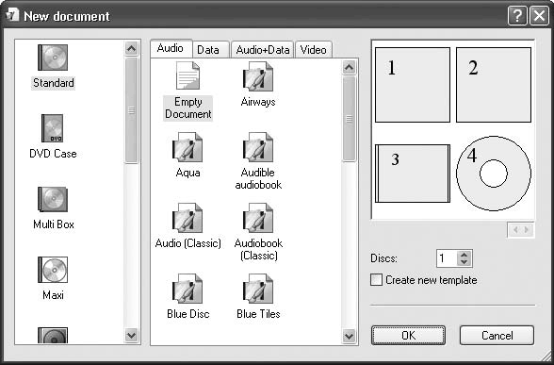Image resolution: width=554 pixels, height=365 pixels.
Task: Click up arrow of case type scrollbar
Action: (x=132, y=48)
